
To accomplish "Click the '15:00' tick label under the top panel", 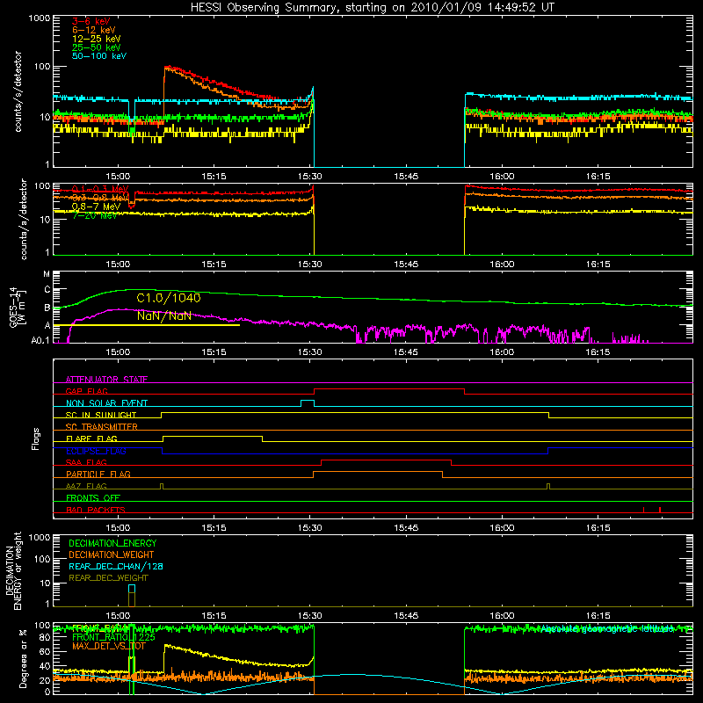I will pos(118,177).
